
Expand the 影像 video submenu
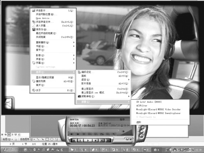pyautogui.click(x=53, y=55)
